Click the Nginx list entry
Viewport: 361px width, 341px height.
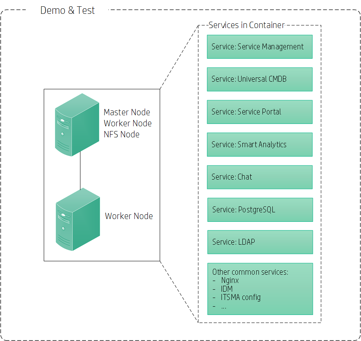tap(230, 280)
